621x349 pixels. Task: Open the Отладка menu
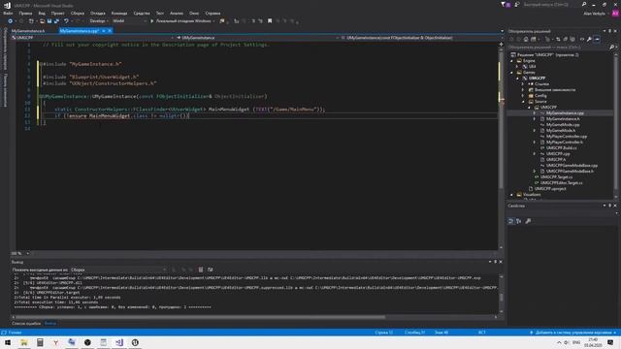click(x=98, y=13)
